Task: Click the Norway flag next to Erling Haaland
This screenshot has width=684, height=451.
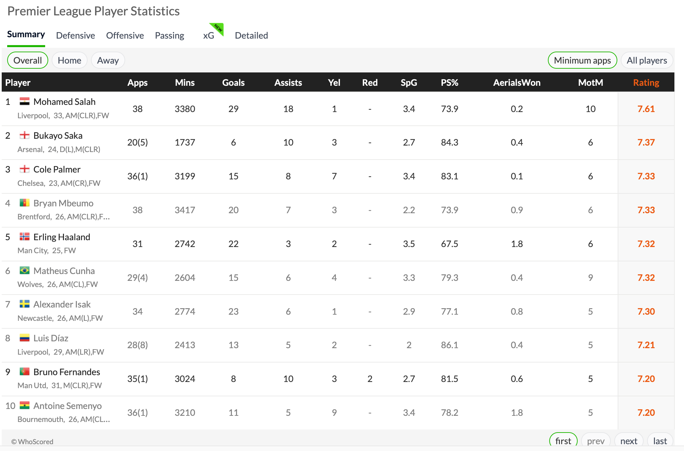Action: tap(24, 237)
